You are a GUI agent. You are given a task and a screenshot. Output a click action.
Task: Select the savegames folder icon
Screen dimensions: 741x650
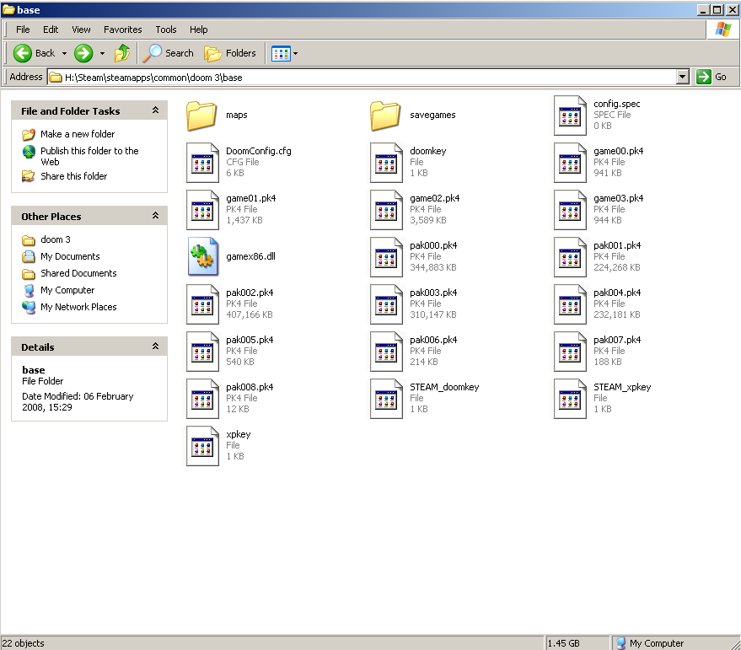click(385, 115)
